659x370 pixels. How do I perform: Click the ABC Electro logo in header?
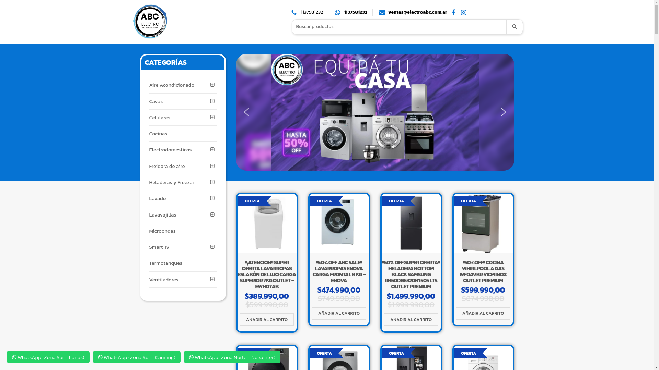[x=150, y=22]
